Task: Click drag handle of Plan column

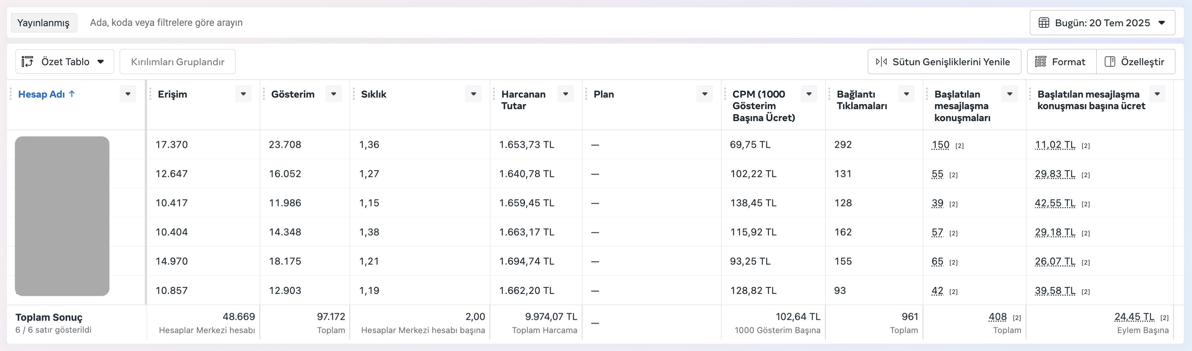Action: click(586, 94)
